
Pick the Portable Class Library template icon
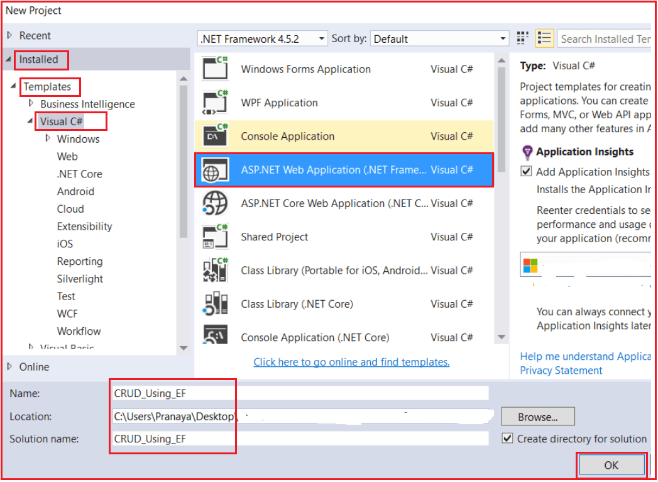click(x=215, y=270)
